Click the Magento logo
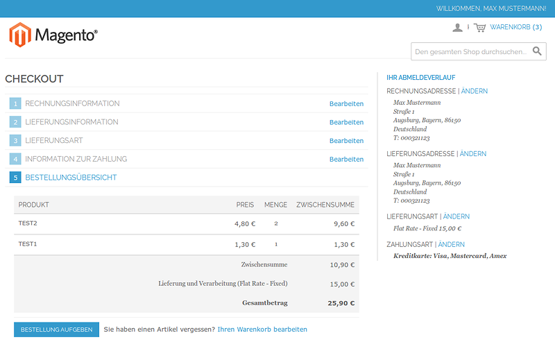Screen dimensions: 555x342 click(x=53, y=35)
